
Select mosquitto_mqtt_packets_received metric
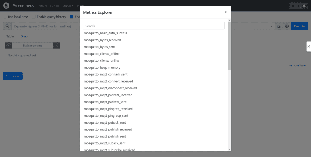point(108,95)
